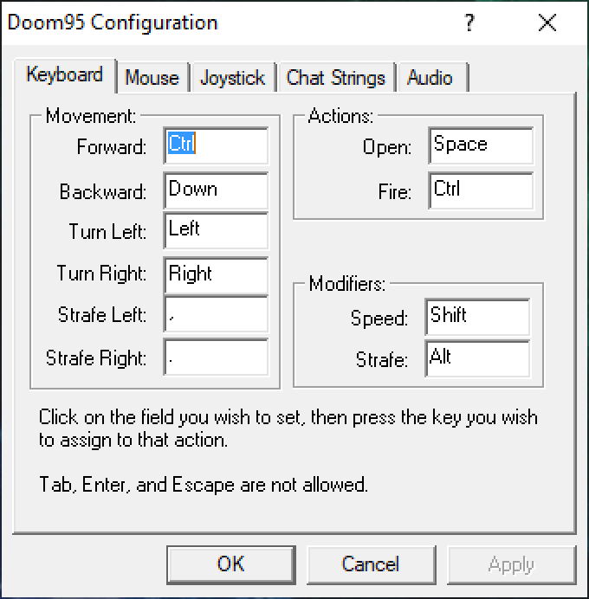Select the Strafe modifier key field
The image size is (589, 599).
tap(477, 358)
